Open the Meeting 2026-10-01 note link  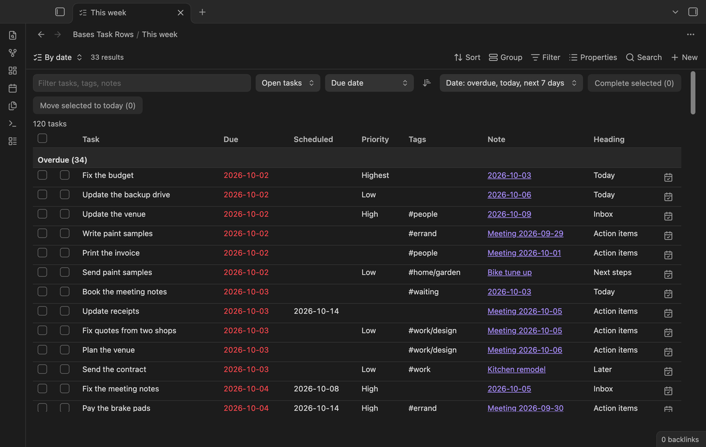[524, 253]
